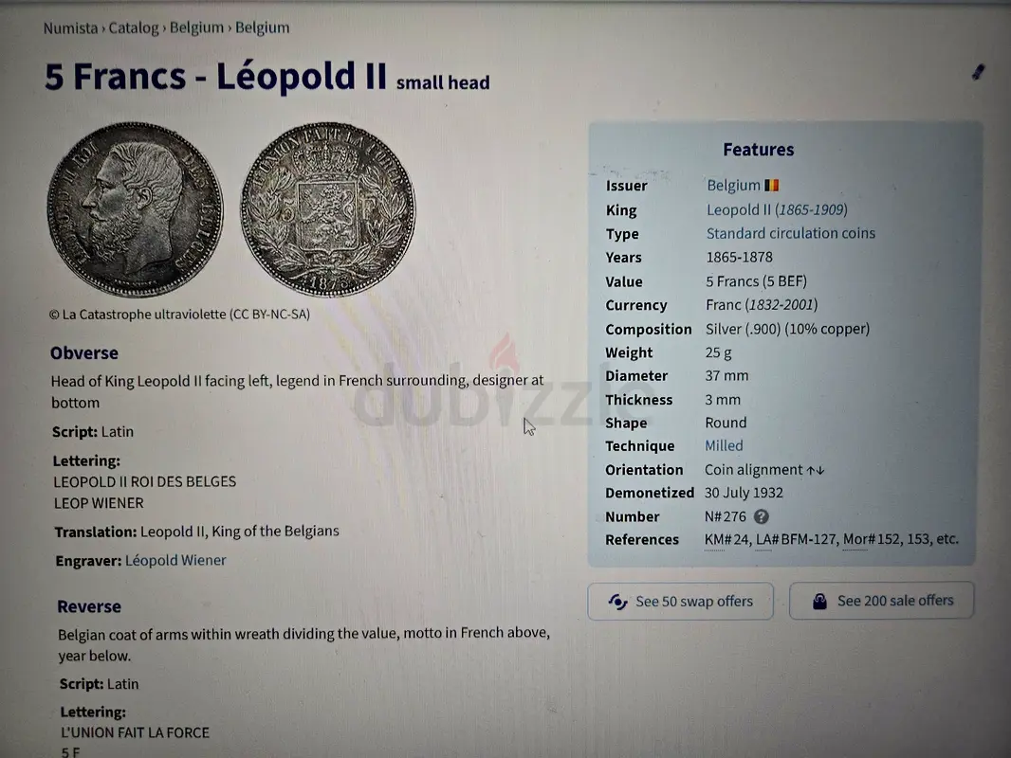
Task: Follow the Standard circulation coins link
Action: (x=790, y=233)
